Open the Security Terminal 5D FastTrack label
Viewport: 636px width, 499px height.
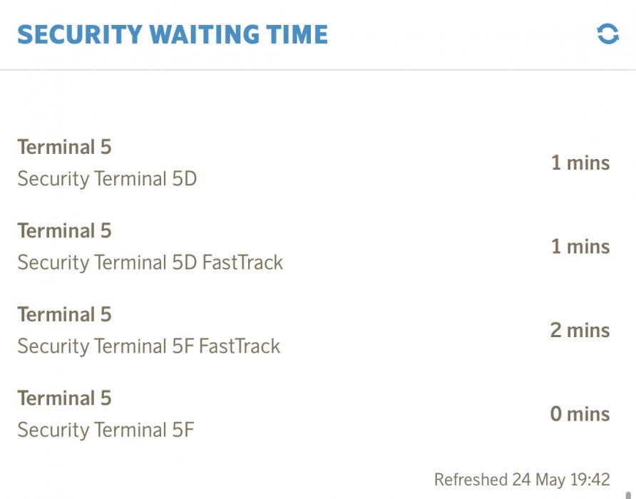150,262
